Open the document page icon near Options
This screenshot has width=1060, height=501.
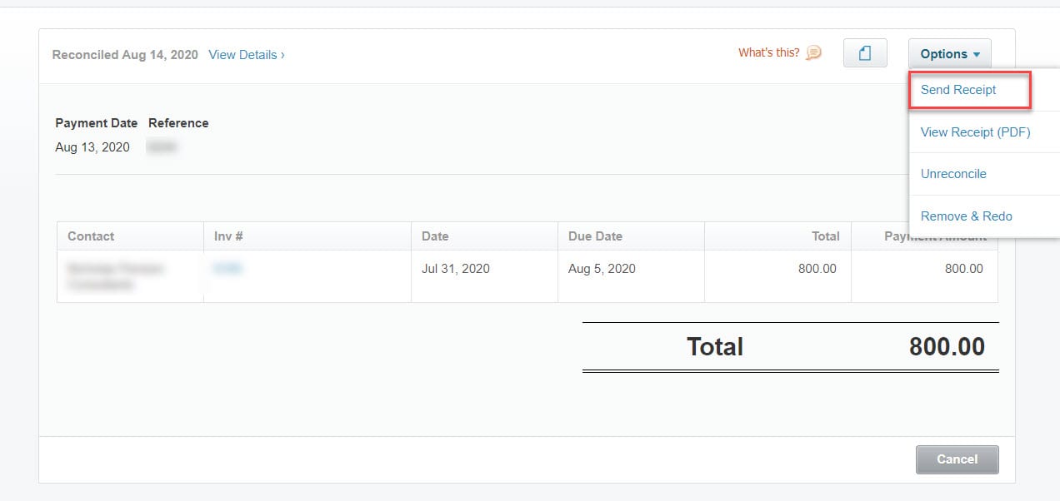[x=864, y=52]
